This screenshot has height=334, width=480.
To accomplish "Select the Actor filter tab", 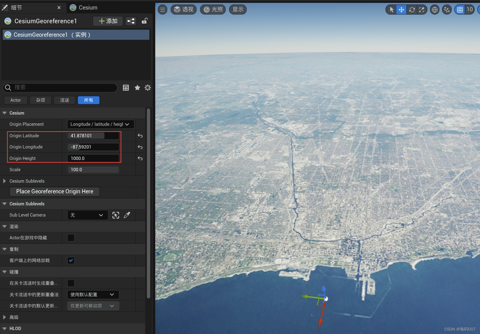I will pyautogui.click(x=16, y=100).
